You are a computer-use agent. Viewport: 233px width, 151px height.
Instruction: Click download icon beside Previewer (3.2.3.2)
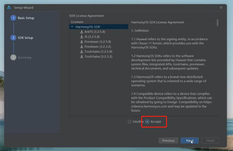click(81, 46)
